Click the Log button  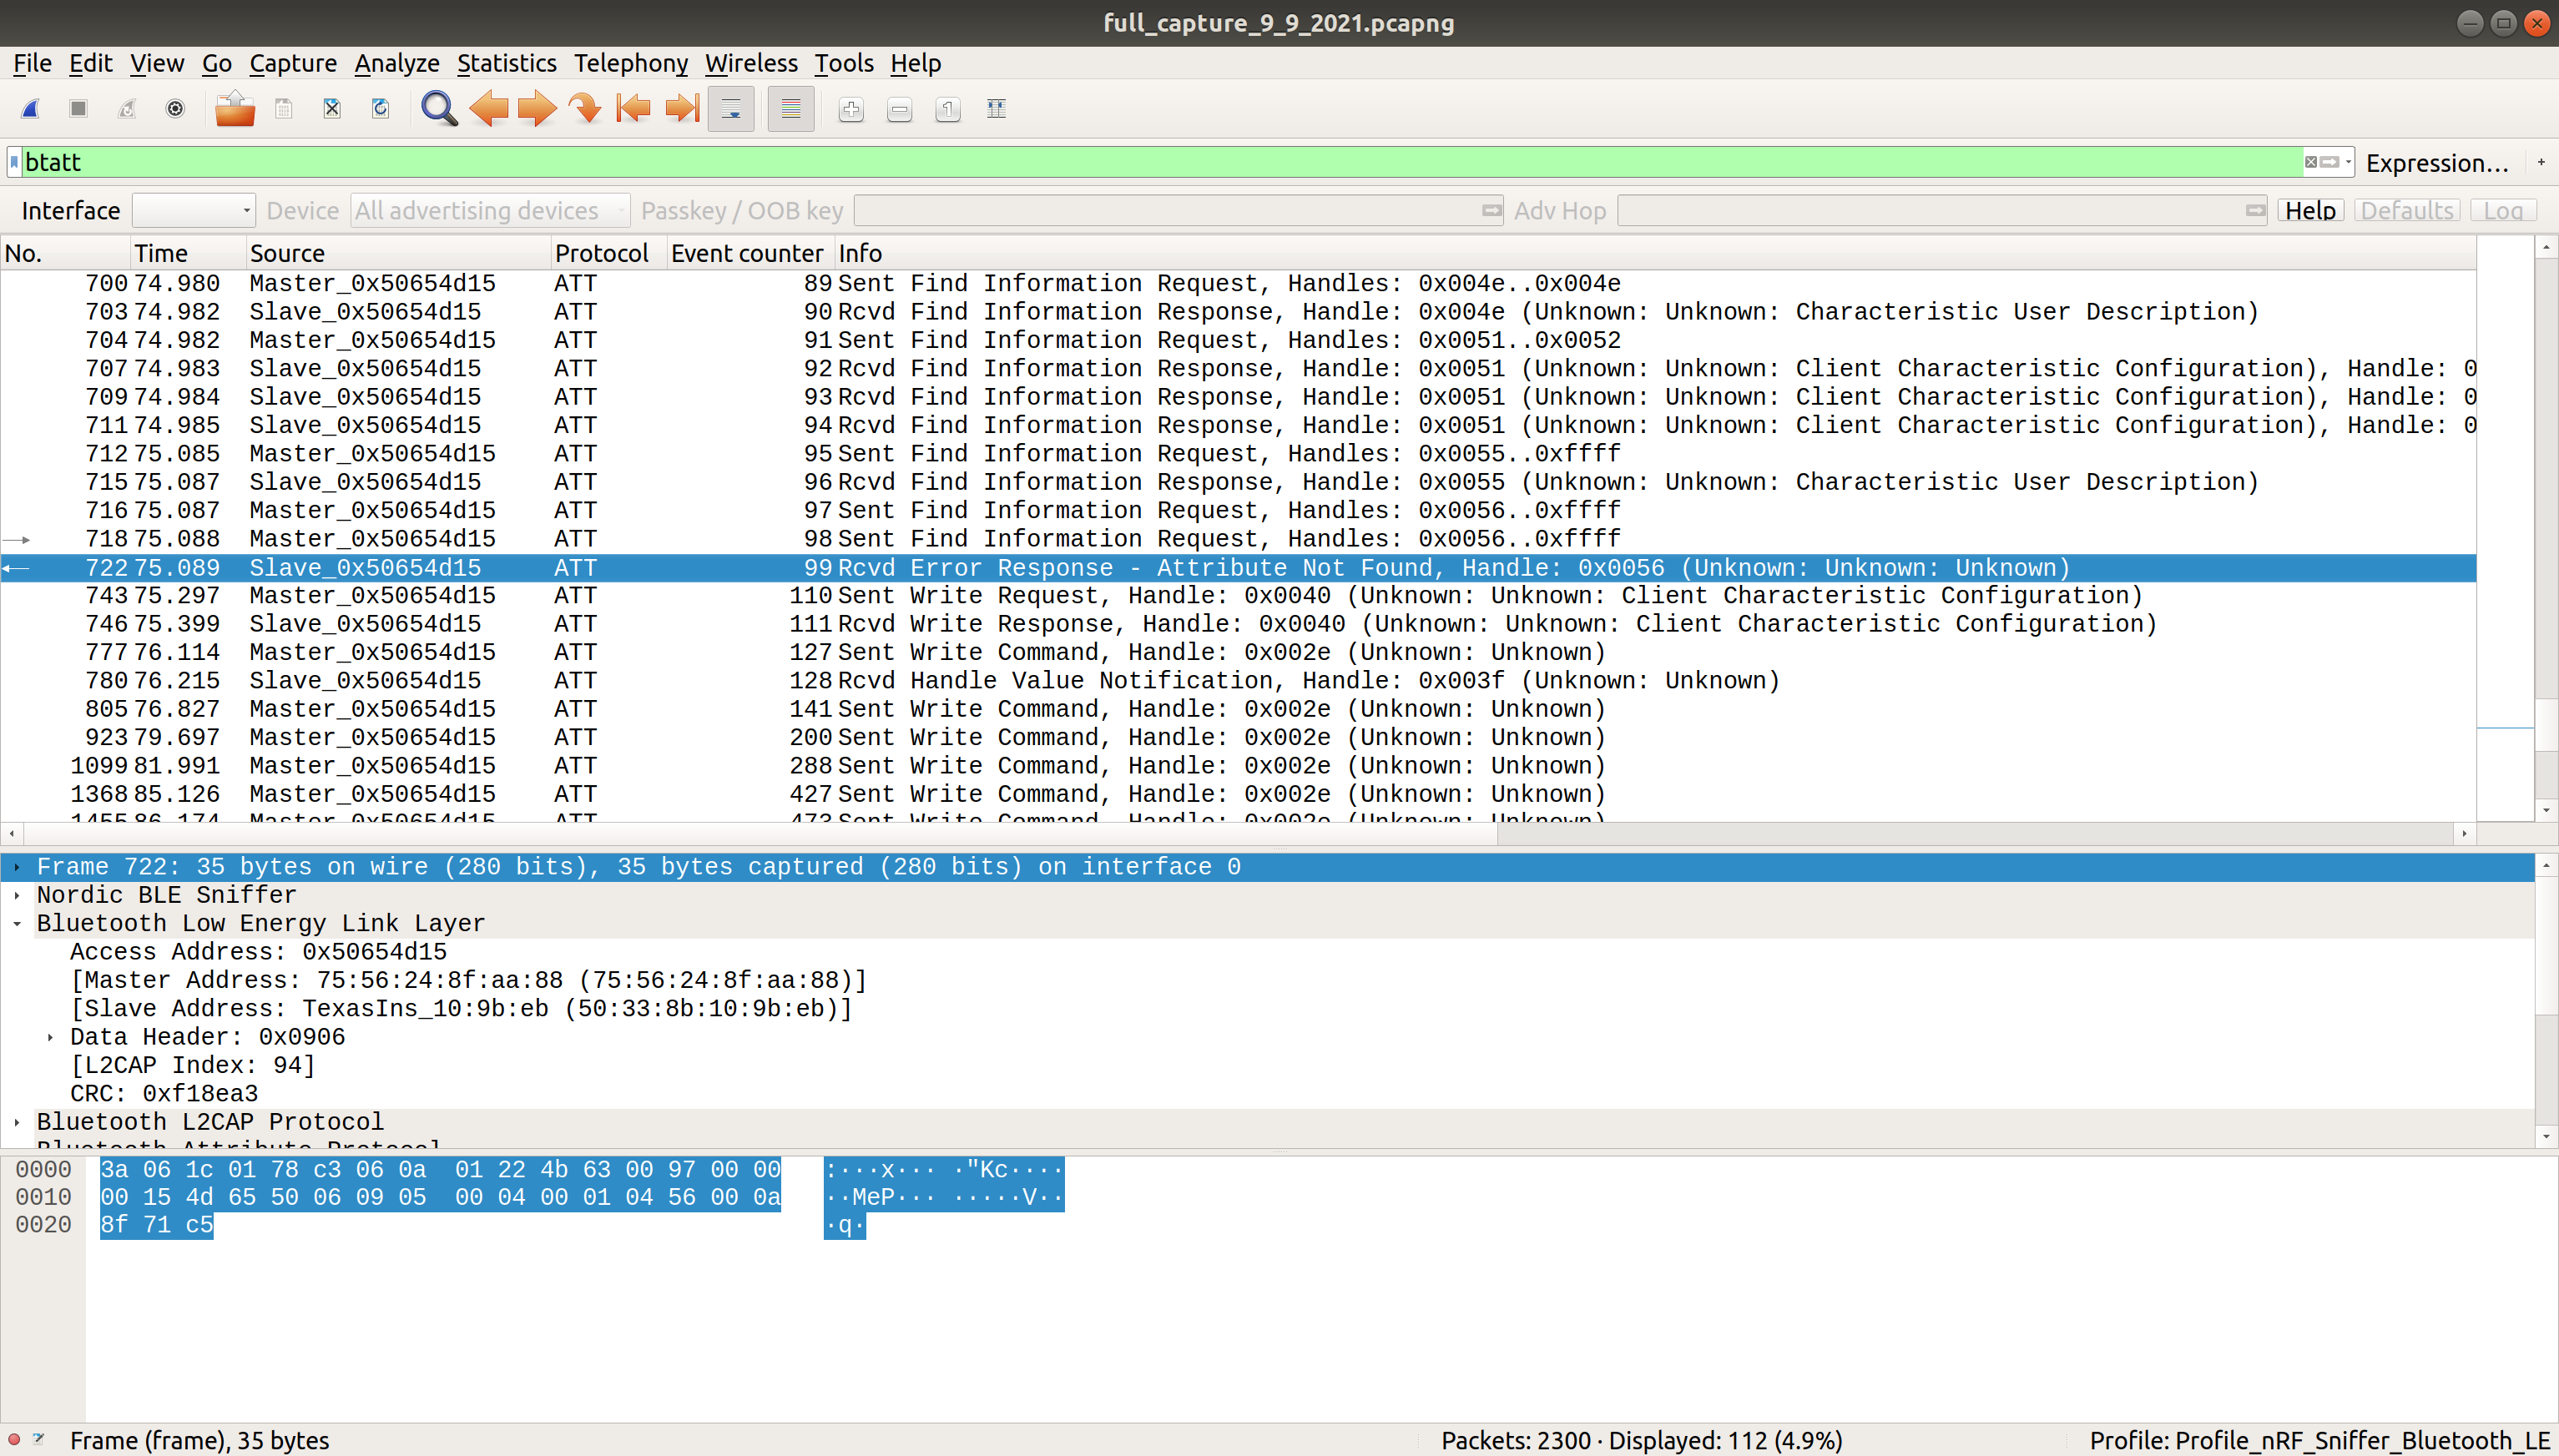point(2503,211)
